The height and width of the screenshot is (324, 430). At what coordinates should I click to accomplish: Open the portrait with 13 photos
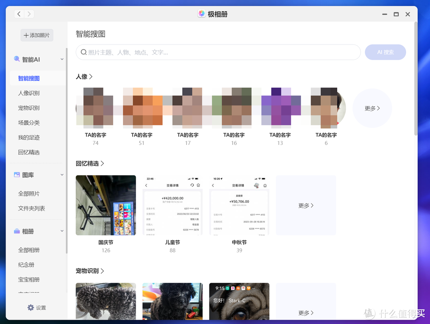tap(280, 108)
